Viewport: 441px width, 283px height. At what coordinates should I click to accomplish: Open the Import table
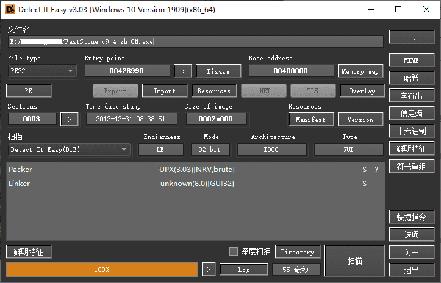click(164, 91)
